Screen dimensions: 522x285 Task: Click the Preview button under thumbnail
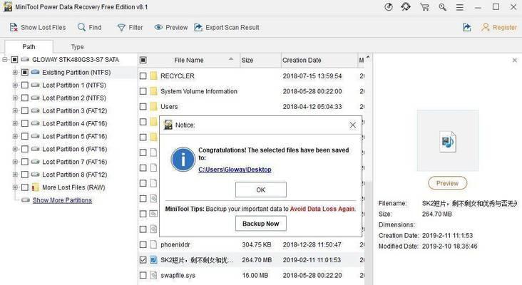pyautogui.click(x=447, y=183)
